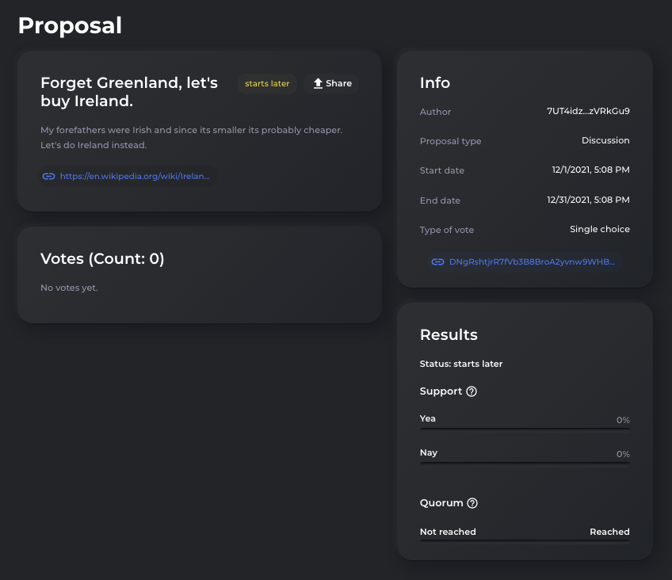Click the 'No votes yet.' text
The image size is (672, 580).
(x=69, y=288)
